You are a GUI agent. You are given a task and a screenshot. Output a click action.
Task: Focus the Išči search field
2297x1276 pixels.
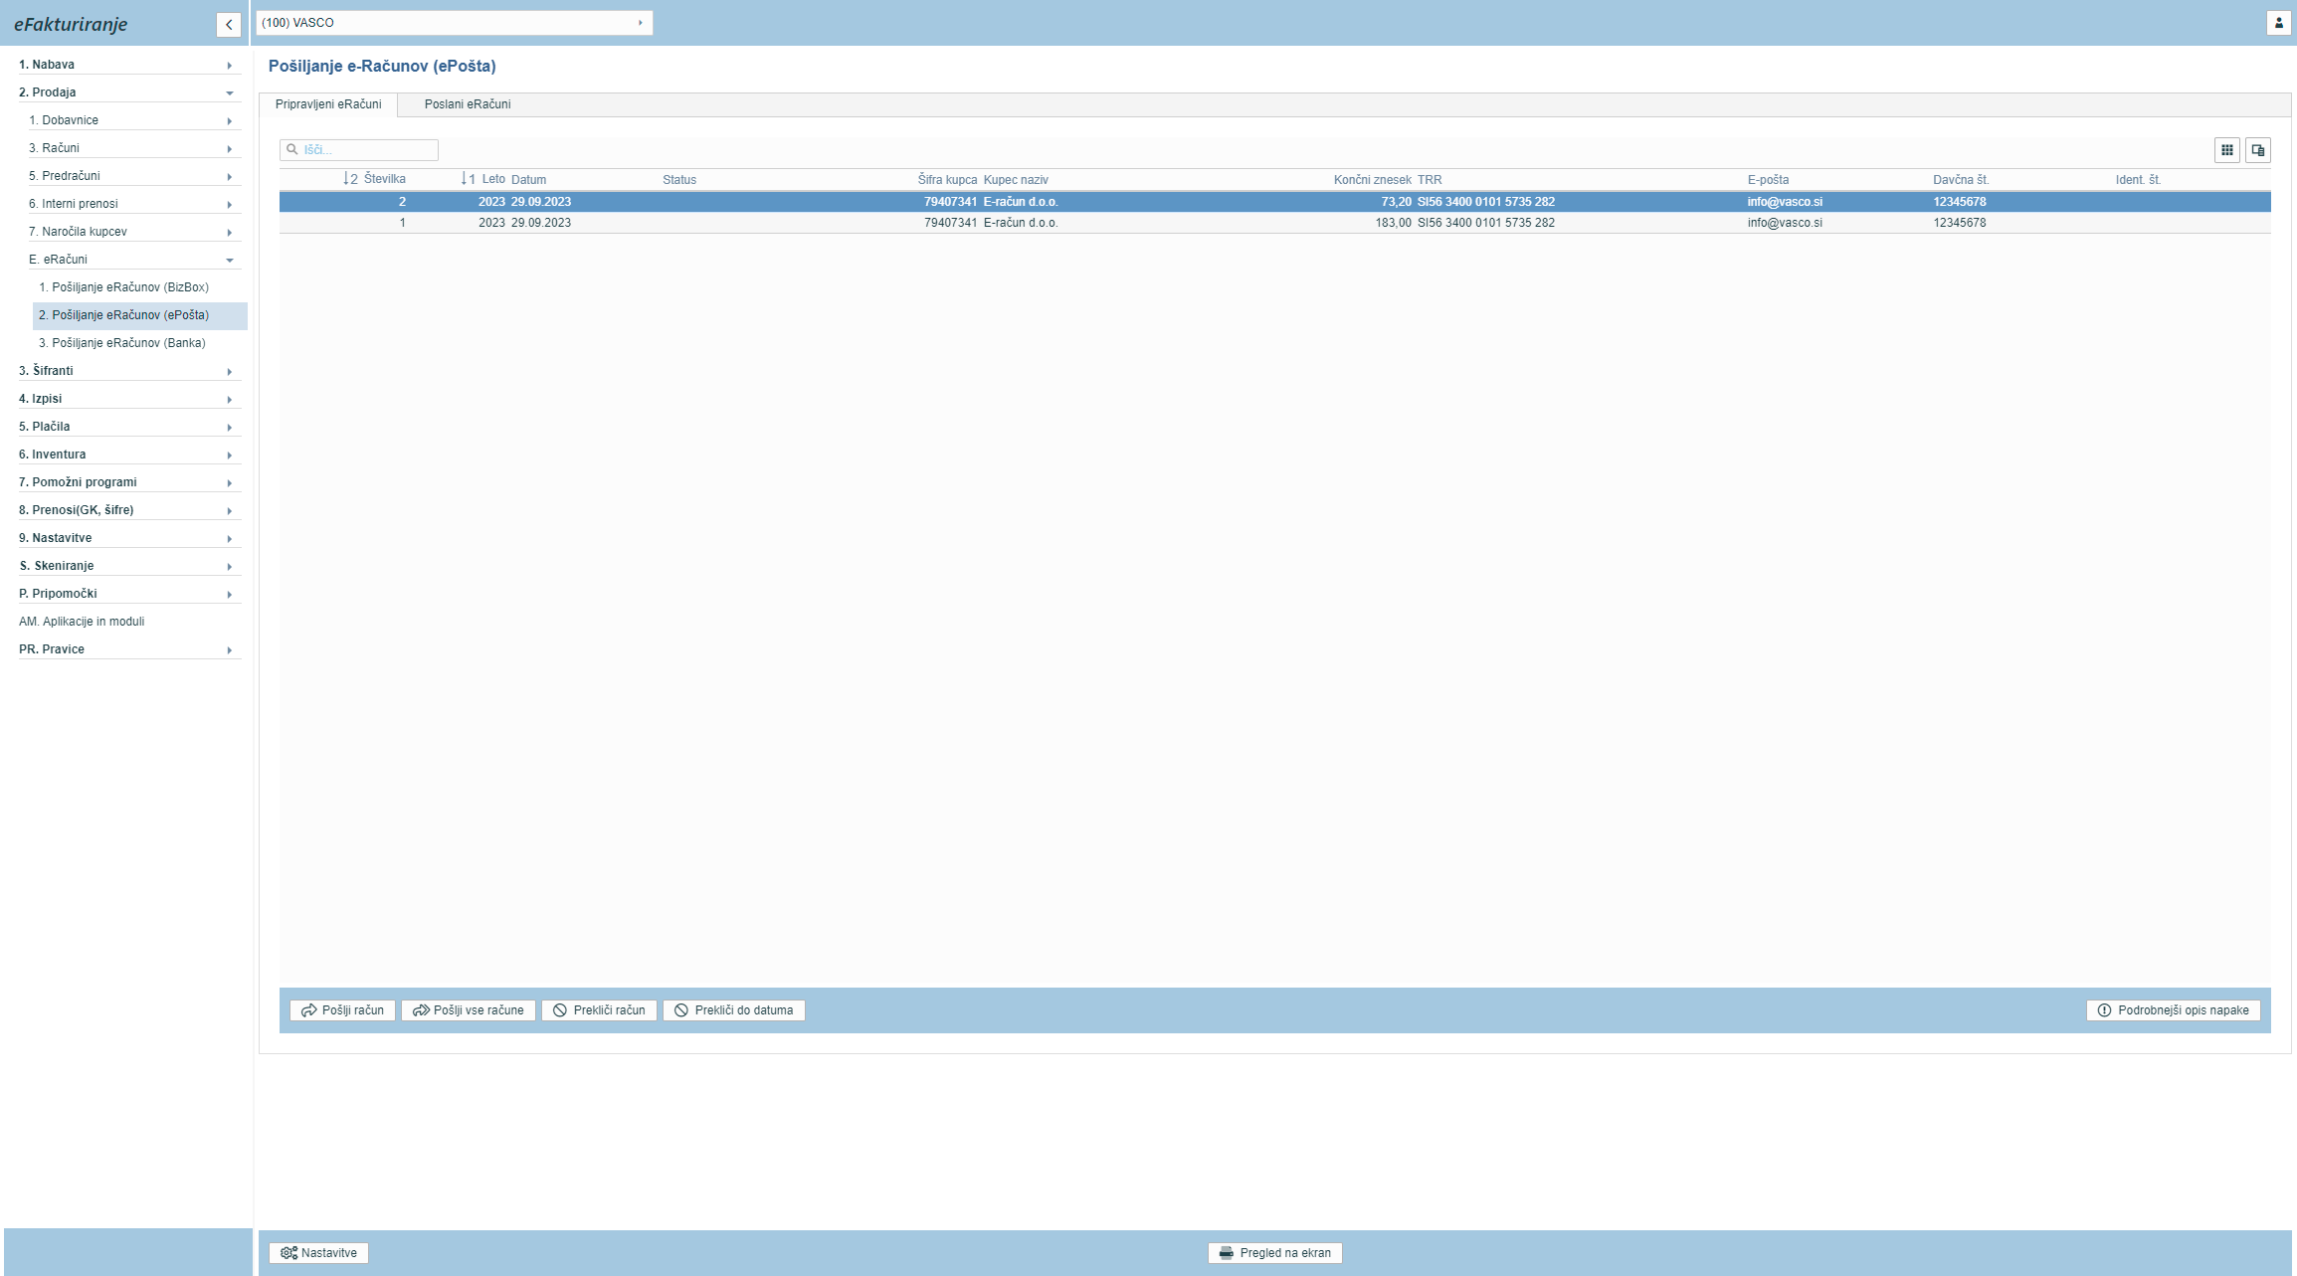point(359,150)
